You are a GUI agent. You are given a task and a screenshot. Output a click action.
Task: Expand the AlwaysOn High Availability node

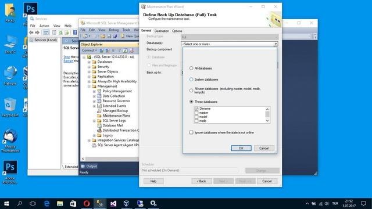click(89, 81)
